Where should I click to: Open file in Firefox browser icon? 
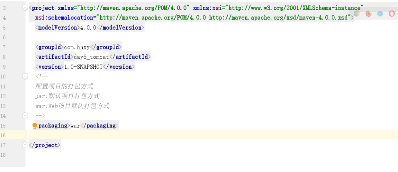coord(369,14)
